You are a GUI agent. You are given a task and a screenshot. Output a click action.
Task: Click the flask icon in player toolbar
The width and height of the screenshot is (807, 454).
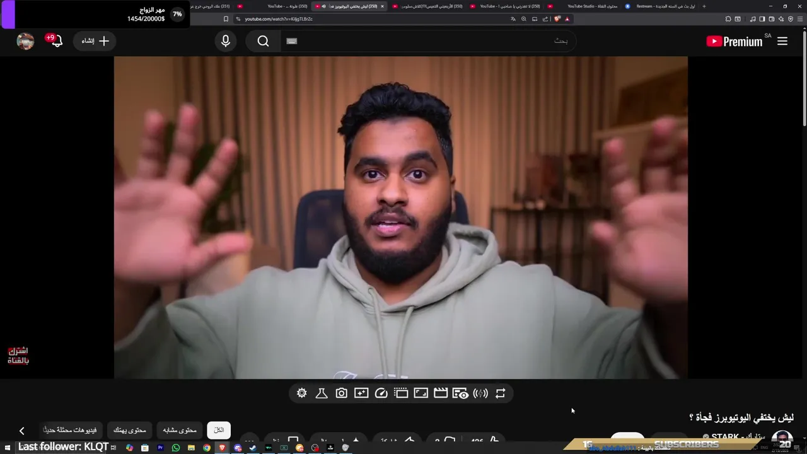tap(322, 393)
